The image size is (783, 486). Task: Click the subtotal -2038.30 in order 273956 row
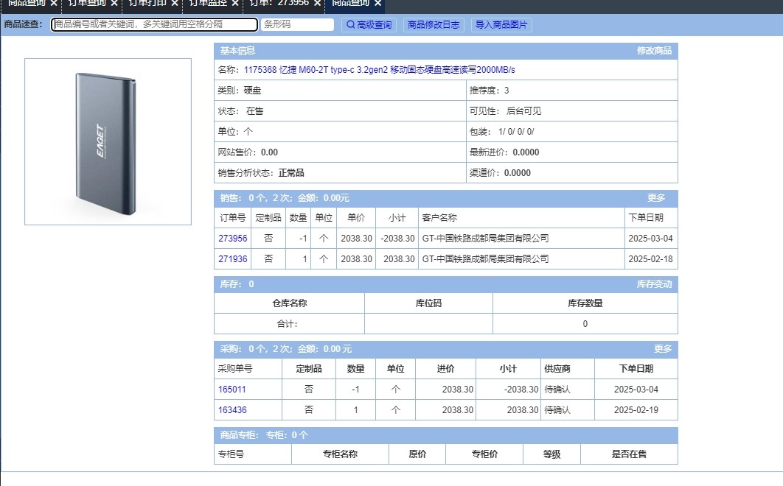coord(397,239)
